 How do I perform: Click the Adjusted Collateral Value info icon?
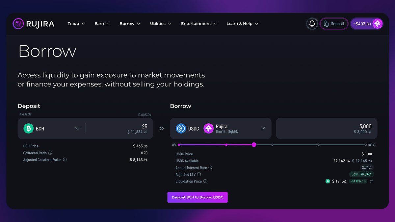65,160
